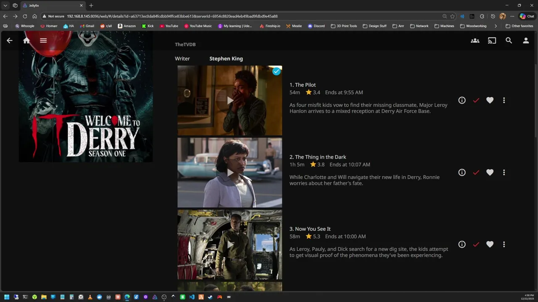Play The Thing in the Dark thumbnail
The height and width of the screenshot is (302, 538).
pos(229,172)
